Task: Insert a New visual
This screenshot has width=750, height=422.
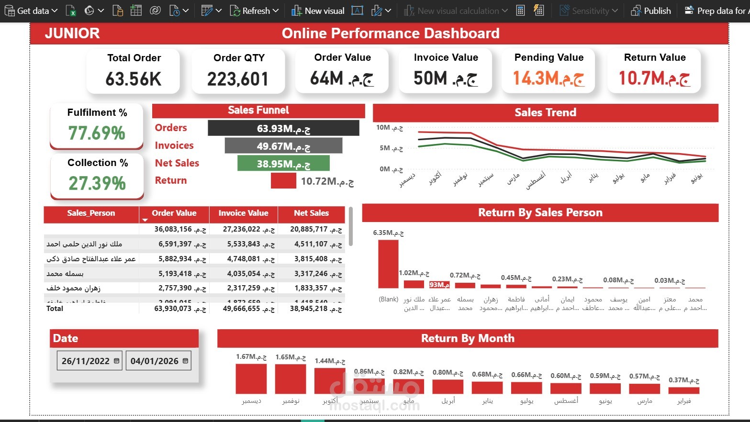Action: tap(318, 11)
